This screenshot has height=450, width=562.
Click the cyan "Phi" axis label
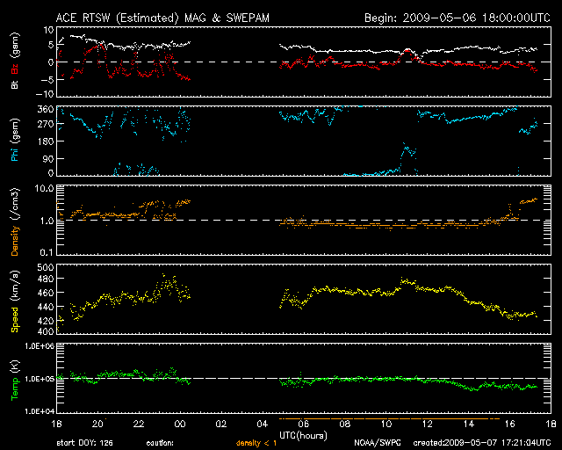(x=15, y=154)
